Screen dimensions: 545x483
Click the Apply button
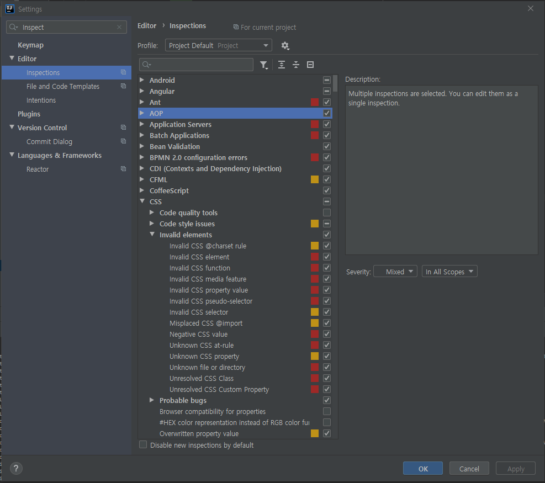tap(515, 469)
